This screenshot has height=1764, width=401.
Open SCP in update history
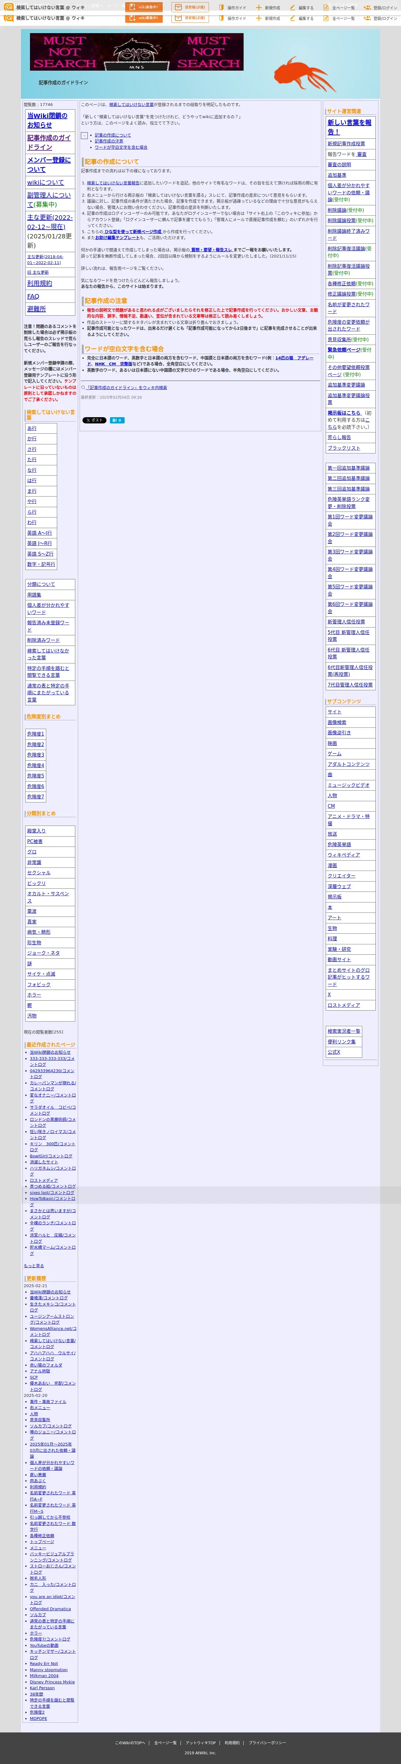(33, 1377)
